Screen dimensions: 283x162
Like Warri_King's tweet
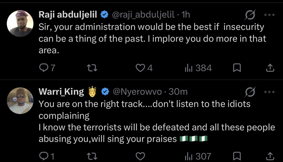140,157
